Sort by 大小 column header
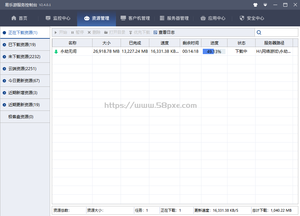The image size is (300, 216). pyautogui.click(x=107, y=43)
